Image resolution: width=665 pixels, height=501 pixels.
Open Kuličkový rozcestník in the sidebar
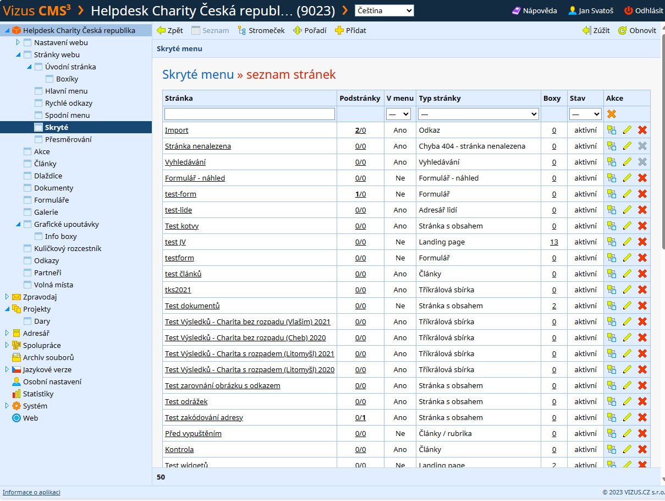click(68, 248)
